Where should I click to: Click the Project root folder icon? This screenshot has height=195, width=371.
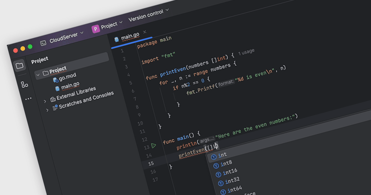coord(46,73)
